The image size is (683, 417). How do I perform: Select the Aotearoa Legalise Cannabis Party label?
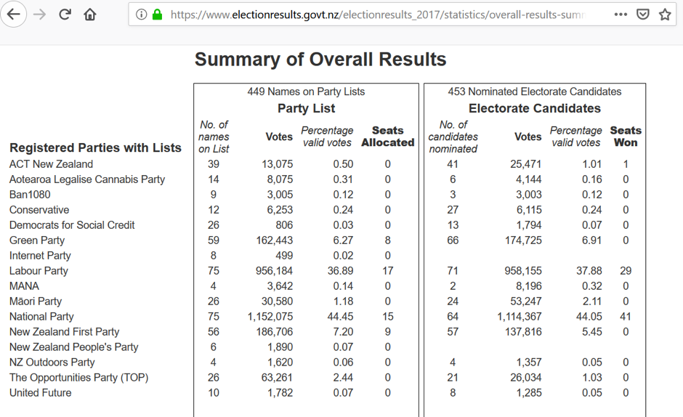87,179
